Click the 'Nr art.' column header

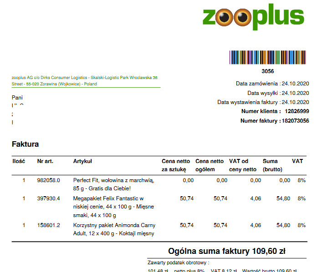point(45,161)
